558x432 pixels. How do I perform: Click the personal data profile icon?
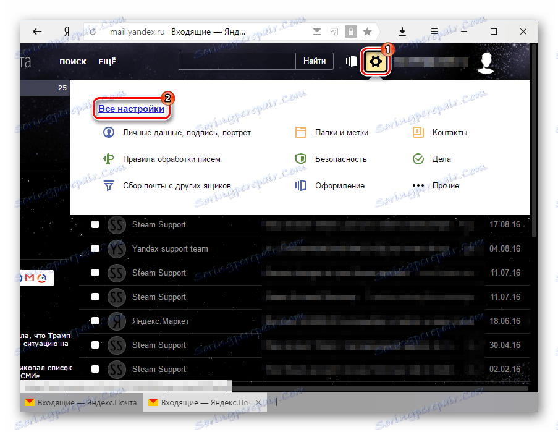pyautogui.click(x=109, y=132)
